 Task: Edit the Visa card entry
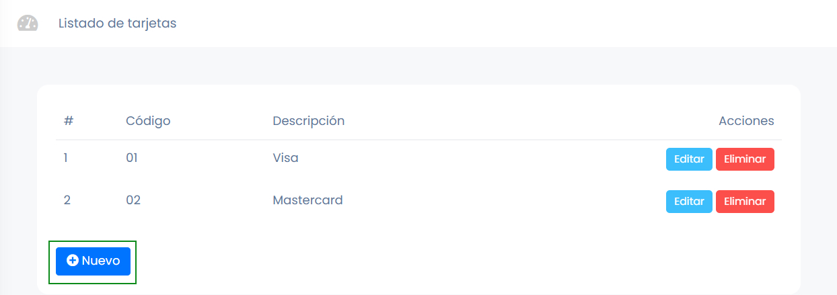[x=689, y=159]
